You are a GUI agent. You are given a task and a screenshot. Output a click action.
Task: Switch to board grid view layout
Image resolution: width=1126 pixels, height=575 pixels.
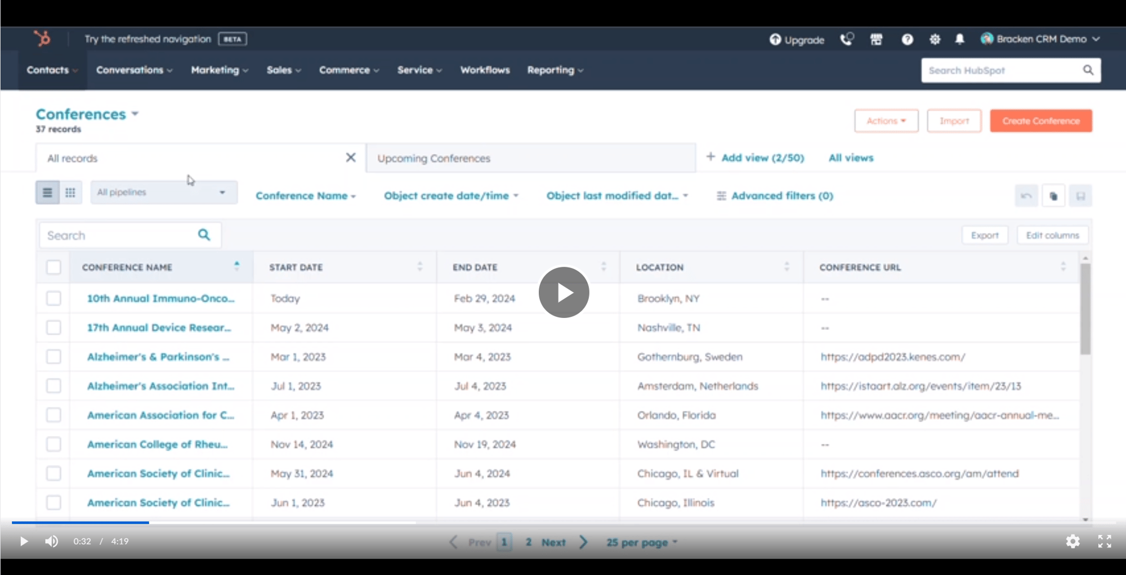(x=70, y=192)
